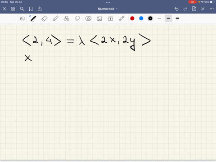Toggle read-only mode icon
216x162 pixels.
(22, 18)
